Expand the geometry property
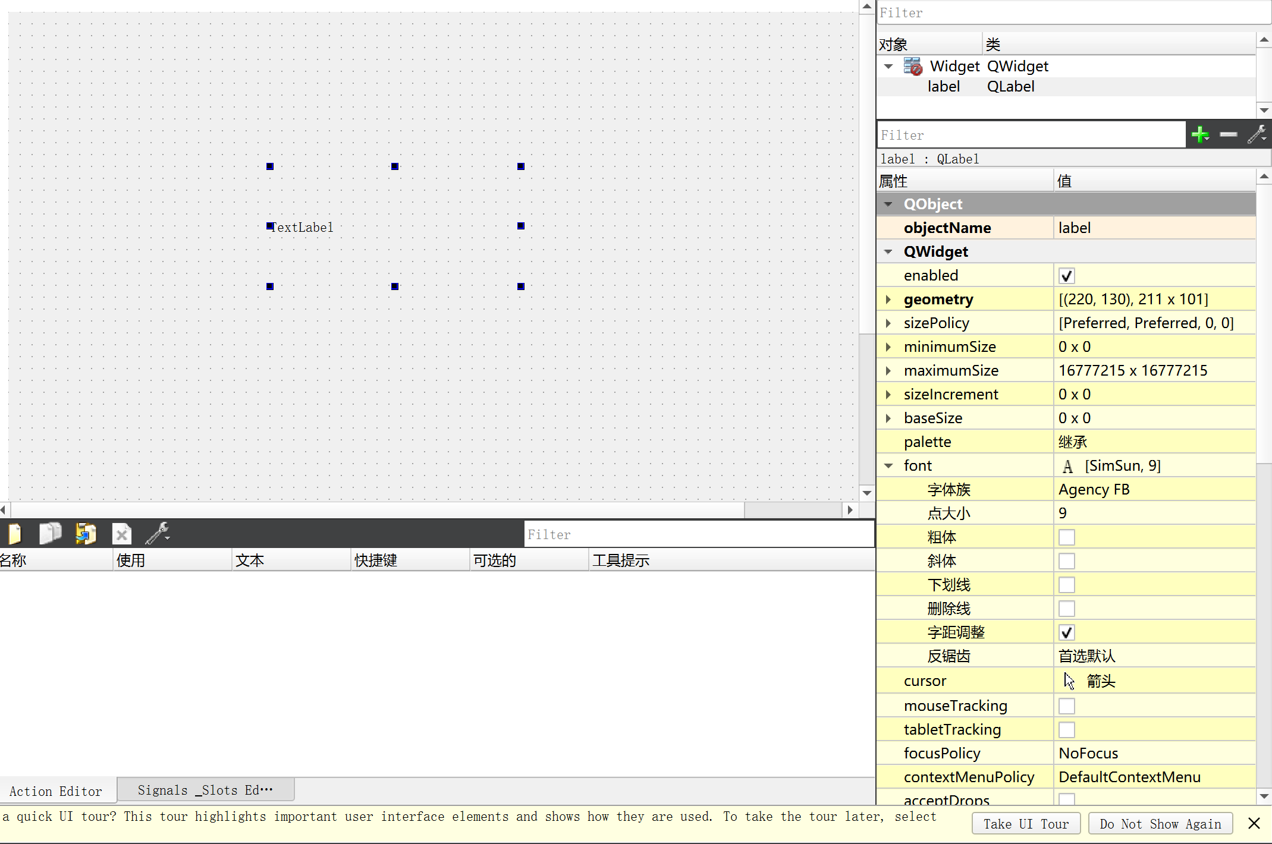The image size is (1272, 844). (888, 300)
